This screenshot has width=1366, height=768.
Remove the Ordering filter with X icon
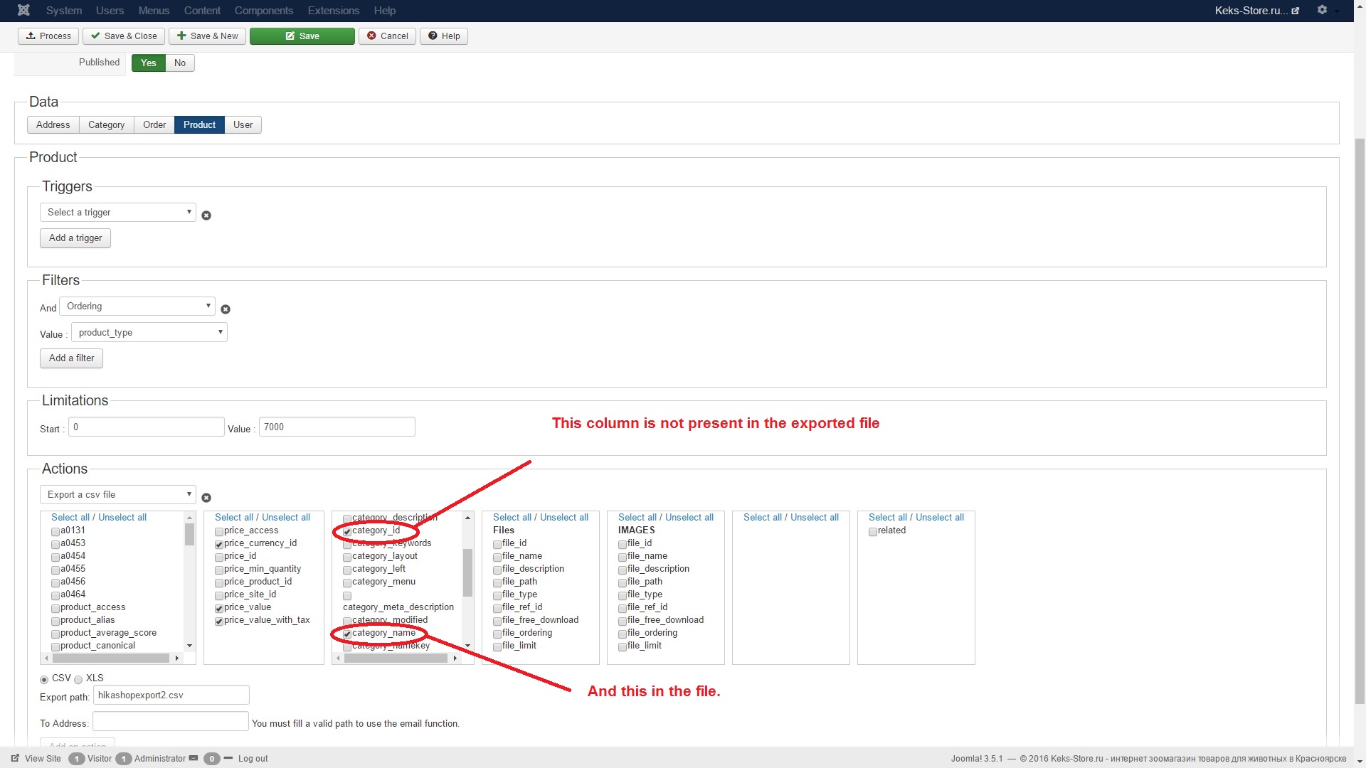coord(226,309)
